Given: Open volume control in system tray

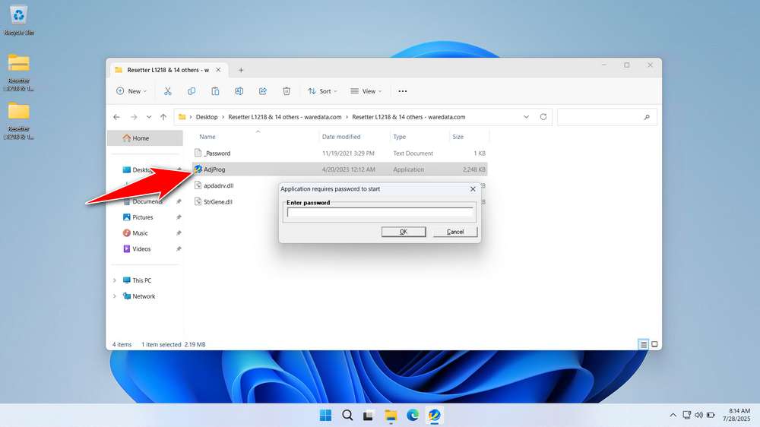Looking at the screenshot, I should [x=698, y=416].
